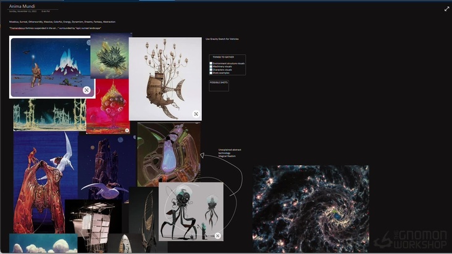Image resolution: width=452 pixels, height=254 pixels.
Task: Check Machinery visuals checkbox
Action: (211, 67)
